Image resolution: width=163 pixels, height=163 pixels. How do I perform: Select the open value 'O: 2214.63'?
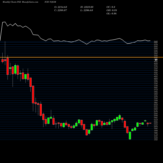(x=61, y=7)
